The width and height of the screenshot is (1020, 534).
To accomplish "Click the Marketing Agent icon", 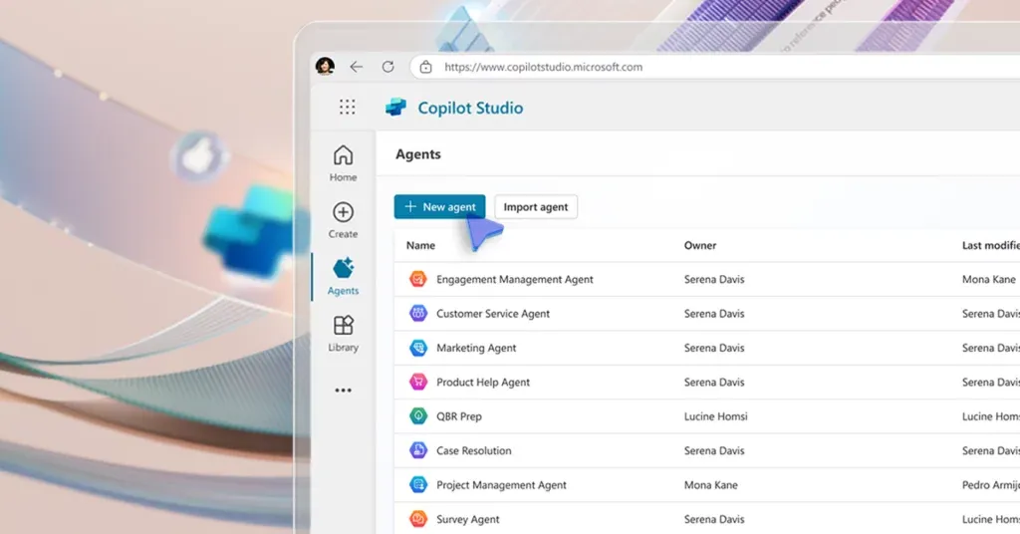I will [x=418, y=348].
